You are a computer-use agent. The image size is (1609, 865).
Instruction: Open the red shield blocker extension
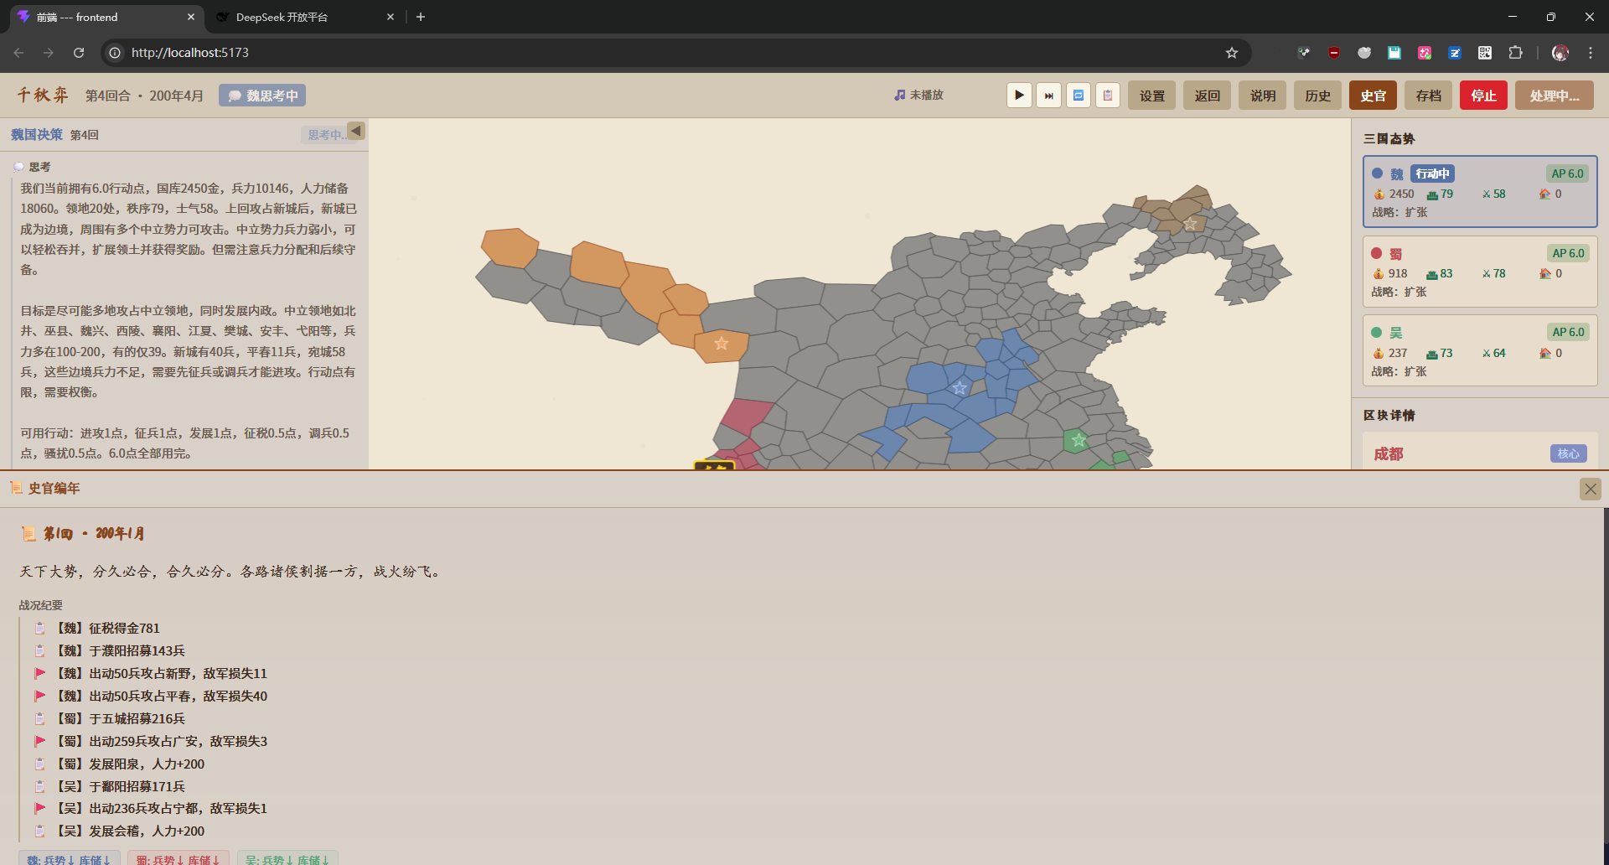coord(1334,53)
